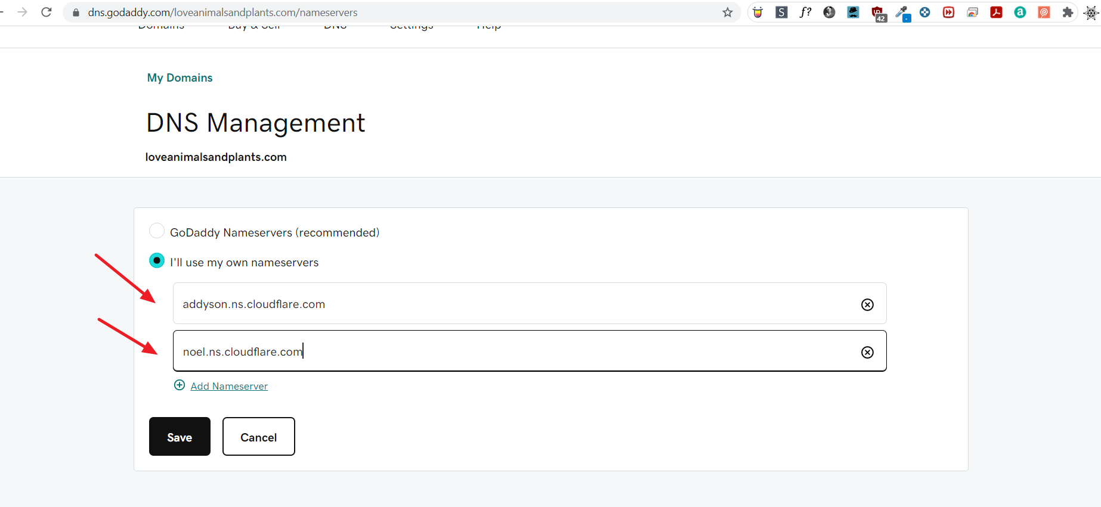Image resolution: width=1101 pixels, height=507 pixels.
Task: Open the My Domains breadcrumb link
Action: (x=180, y=77)
